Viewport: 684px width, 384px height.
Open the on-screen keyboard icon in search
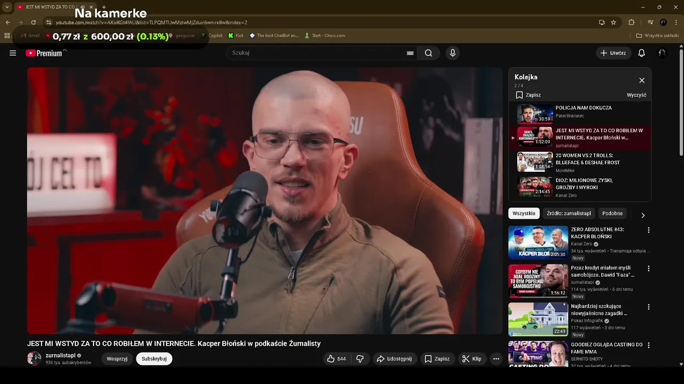point(410,53)
